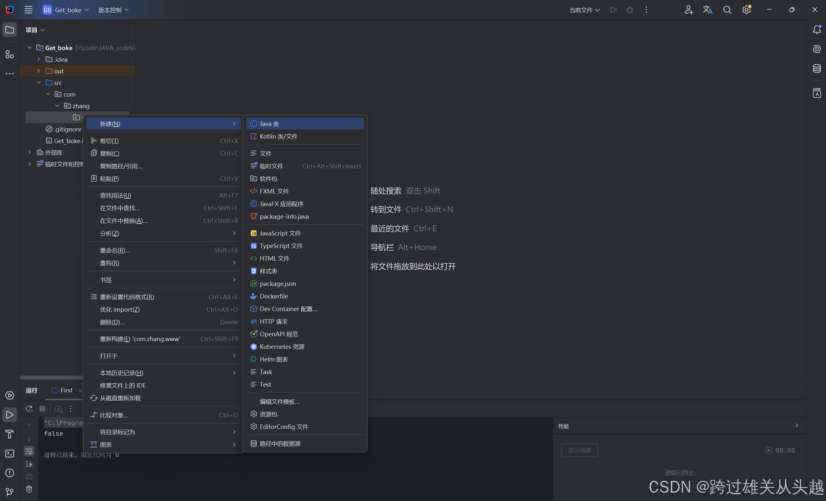Toggle soft-wrap in Run console
Viewport: 826px width, 501px height.
29,451
